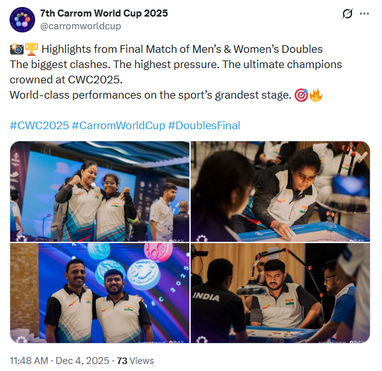Open photo of two women celebrating
This screenshot has width=382, height=371.
(99, 192)
